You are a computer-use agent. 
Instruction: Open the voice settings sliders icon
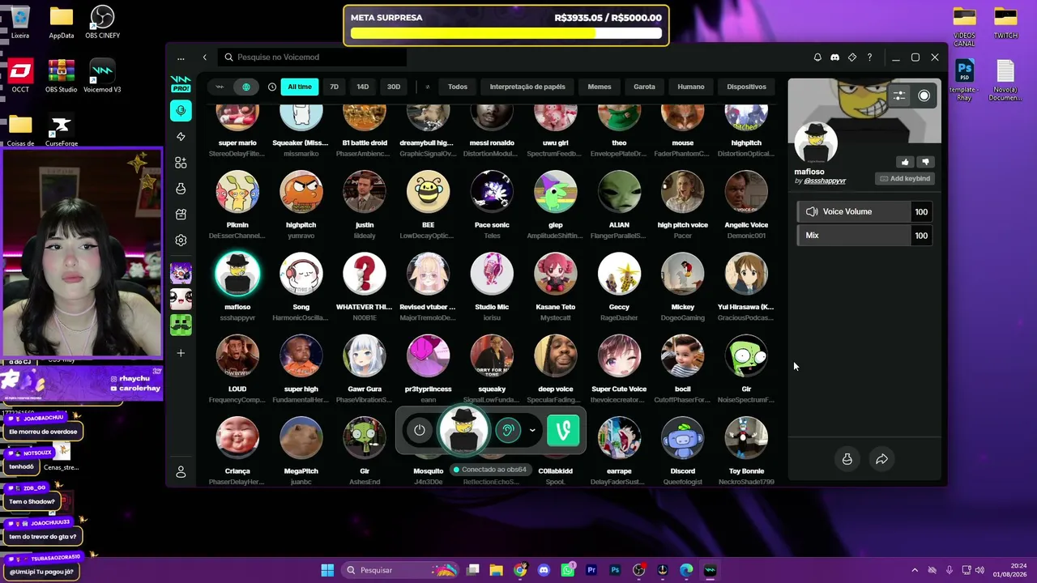[899, 96]
